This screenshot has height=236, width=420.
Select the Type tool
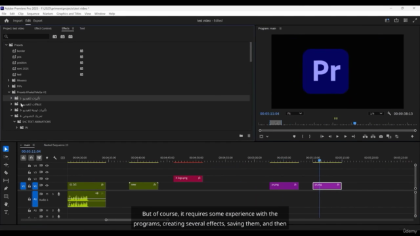pos(6,212)
